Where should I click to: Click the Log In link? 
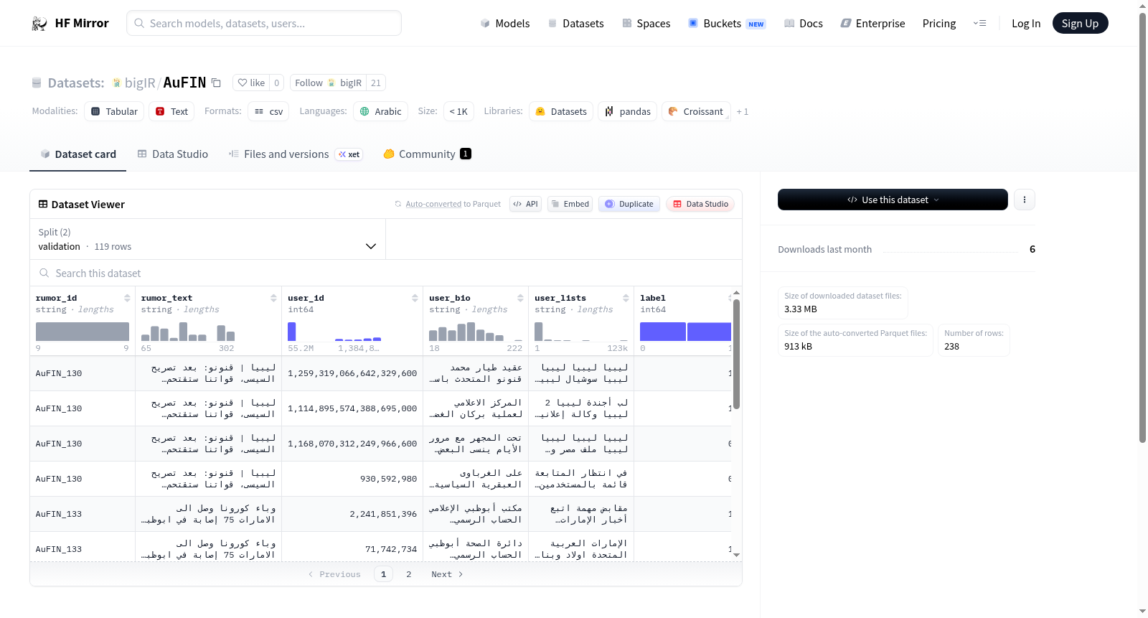1026,24
